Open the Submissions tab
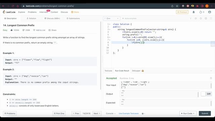The height and width of the screenshot is (121, 215). pyautogui.click(x=73, y=18)
